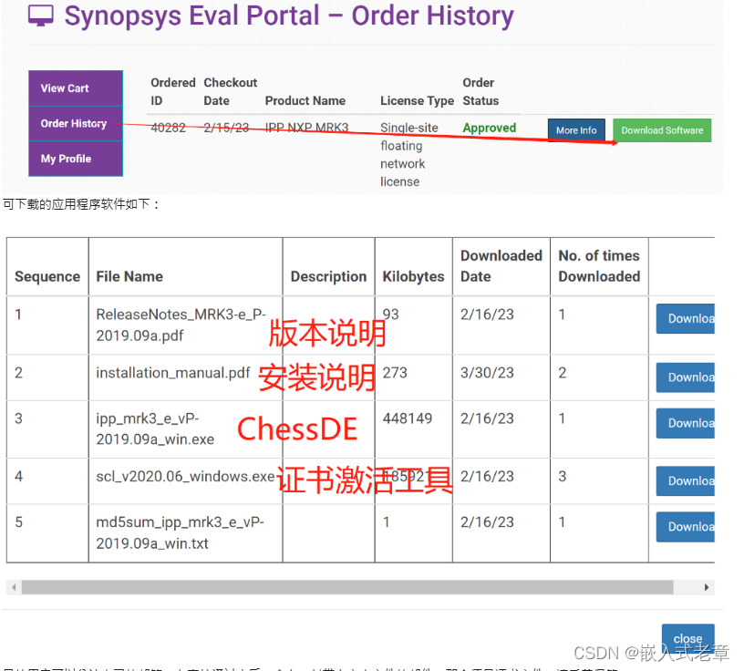
Task: Click the Approved order status
Action: click(490, 128)
